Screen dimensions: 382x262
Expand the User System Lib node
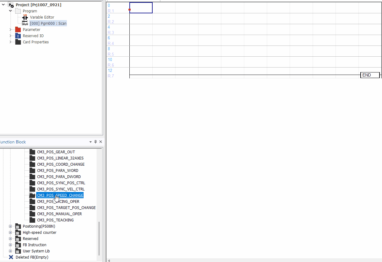click(x=11, y=251)
